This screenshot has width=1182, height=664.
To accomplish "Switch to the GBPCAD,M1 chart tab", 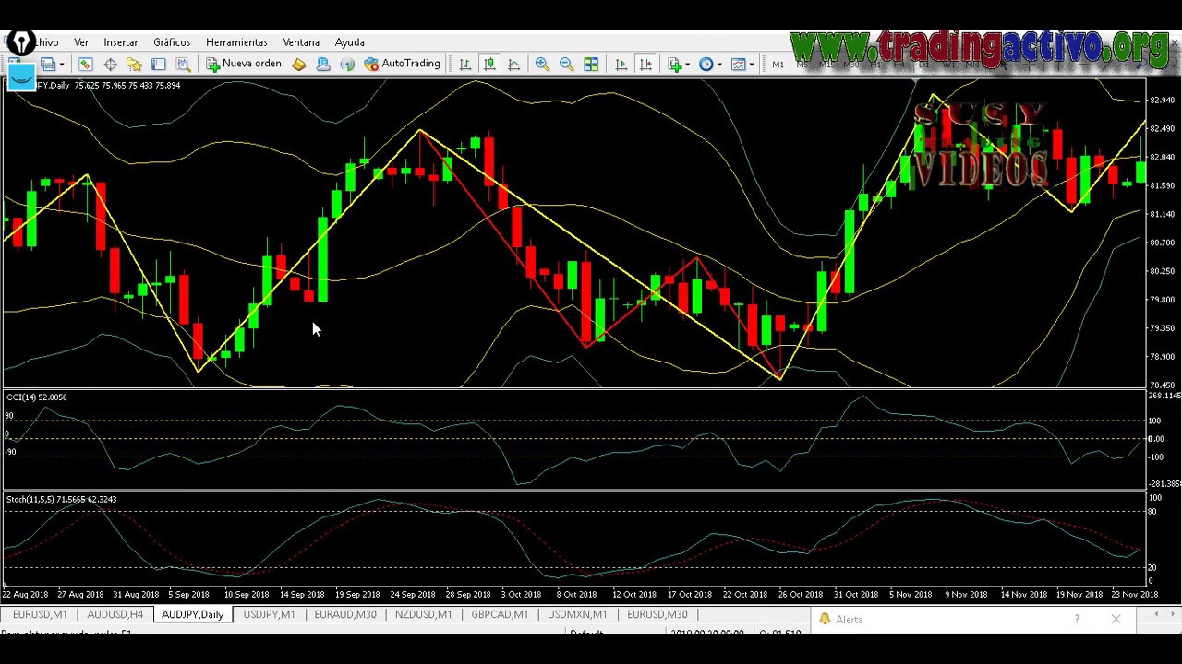I will [x=500, y=614].
